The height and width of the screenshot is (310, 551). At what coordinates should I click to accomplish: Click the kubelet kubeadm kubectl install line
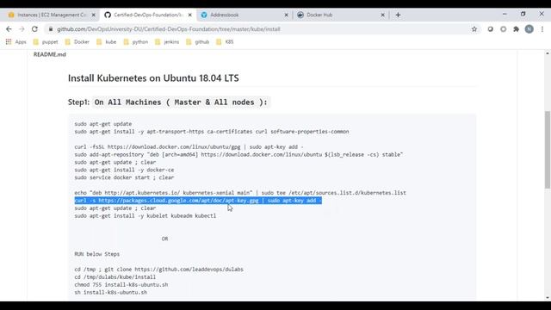145,216
